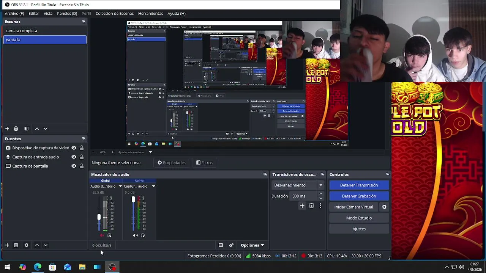Open the Paneles (D) menu
This screenshot has height=273, width=486.
67,13
